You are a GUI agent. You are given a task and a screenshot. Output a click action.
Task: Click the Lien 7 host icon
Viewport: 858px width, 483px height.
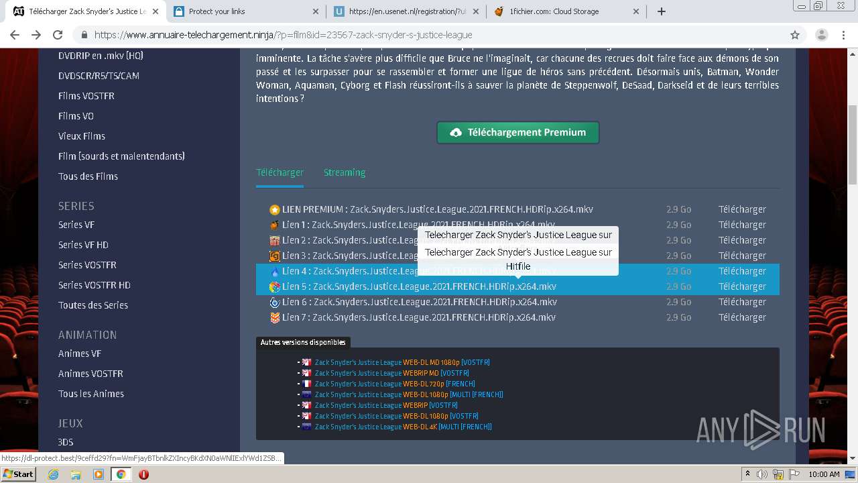pyautogui.click(x=274, y=318)
